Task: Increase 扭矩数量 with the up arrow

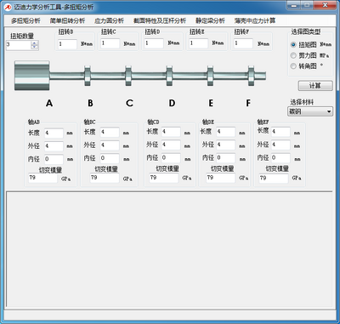Action: pyautogui.click(x=35, y=43)
